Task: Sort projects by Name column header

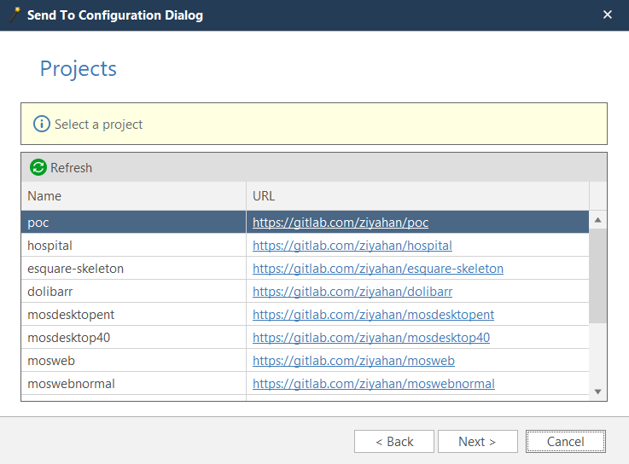Action: point(133,196)
